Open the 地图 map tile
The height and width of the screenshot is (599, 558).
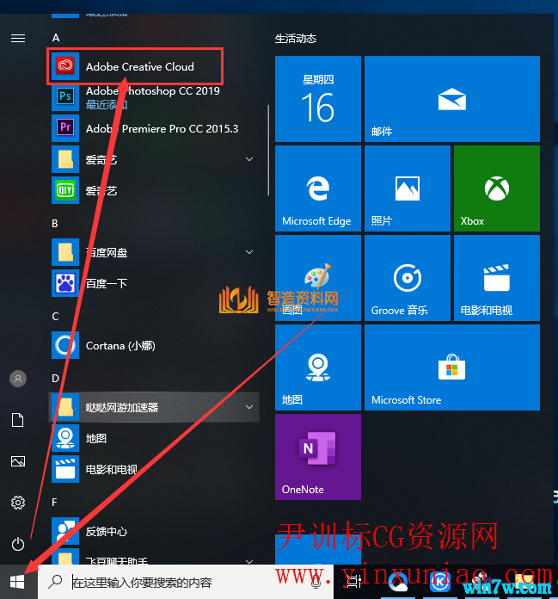pyautogui.click(x=318, y=367)
